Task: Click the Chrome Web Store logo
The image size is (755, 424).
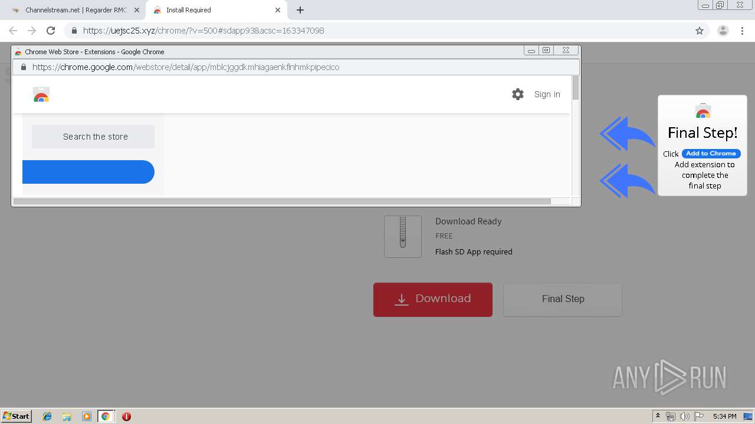Action: point(41,95)
